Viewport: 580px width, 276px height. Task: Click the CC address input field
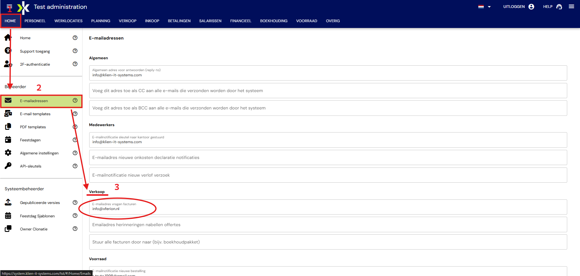coord(328,91)
